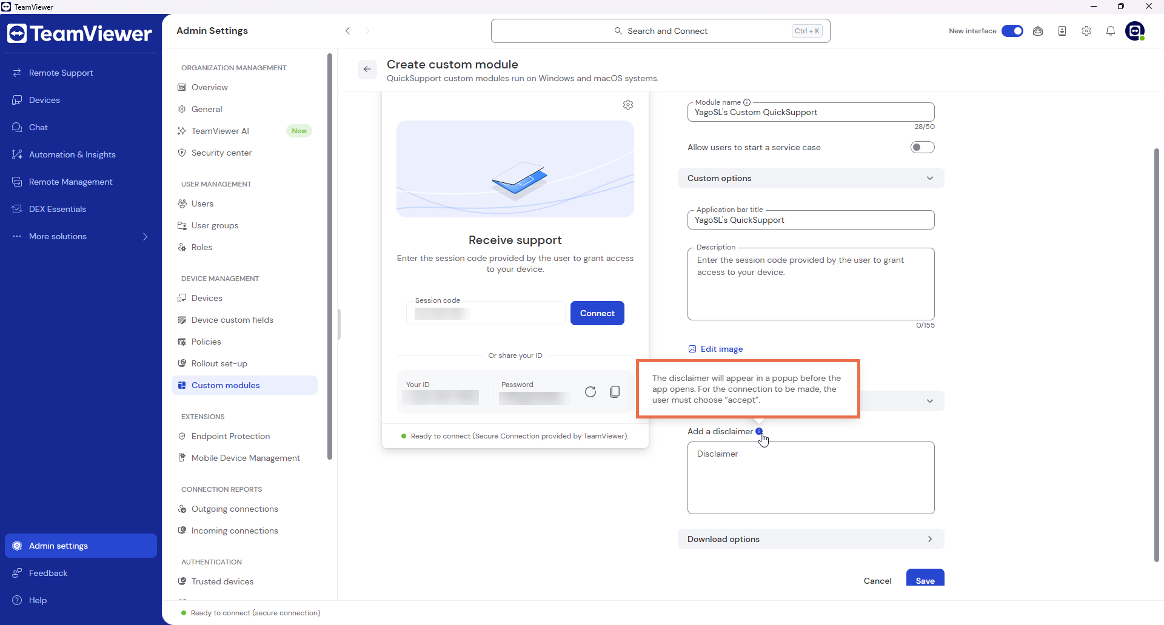Screen dimensions: 1164x625
Task: Click the Disclaimer text area
Action: coord(811,478)
